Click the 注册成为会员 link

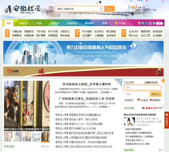coord(151,82)
